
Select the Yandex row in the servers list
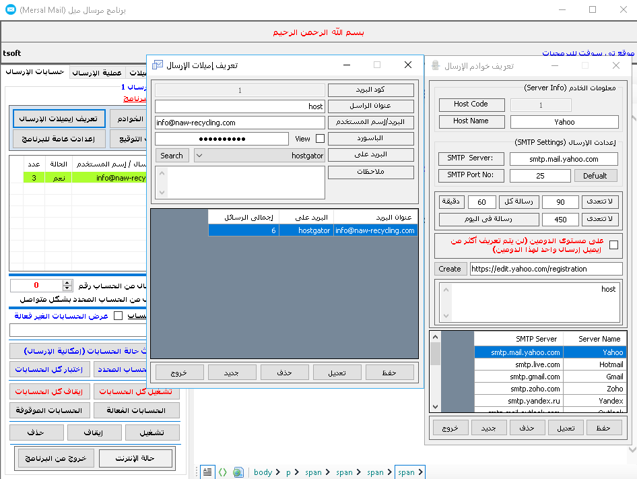pyautogui.click(x=550, y=401)
